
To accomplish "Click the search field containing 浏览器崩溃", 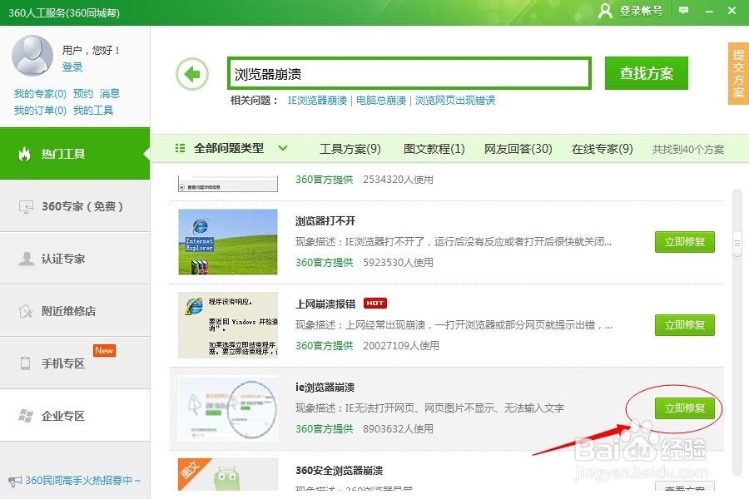I will (409, 73).
